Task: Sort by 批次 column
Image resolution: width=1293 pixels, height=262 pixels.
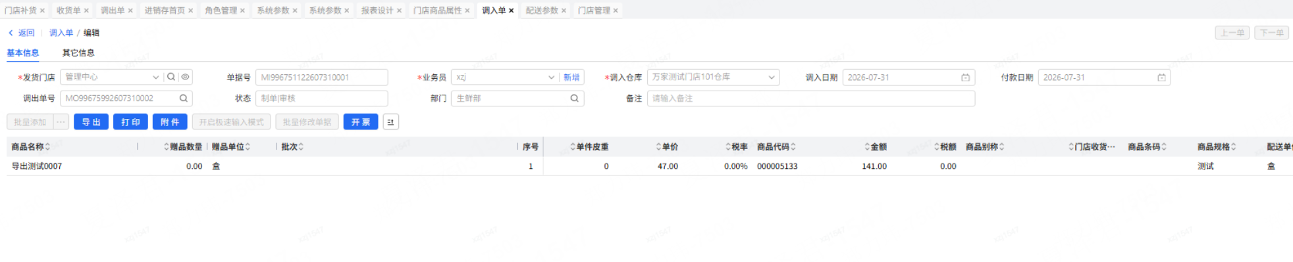Action: (x=301, y=146)
